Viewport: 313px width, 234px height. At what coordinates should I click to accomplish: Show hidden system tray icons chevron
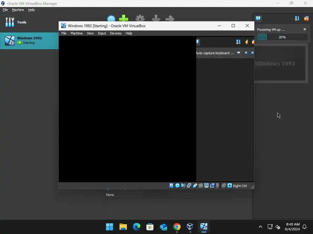click(260, 227)
